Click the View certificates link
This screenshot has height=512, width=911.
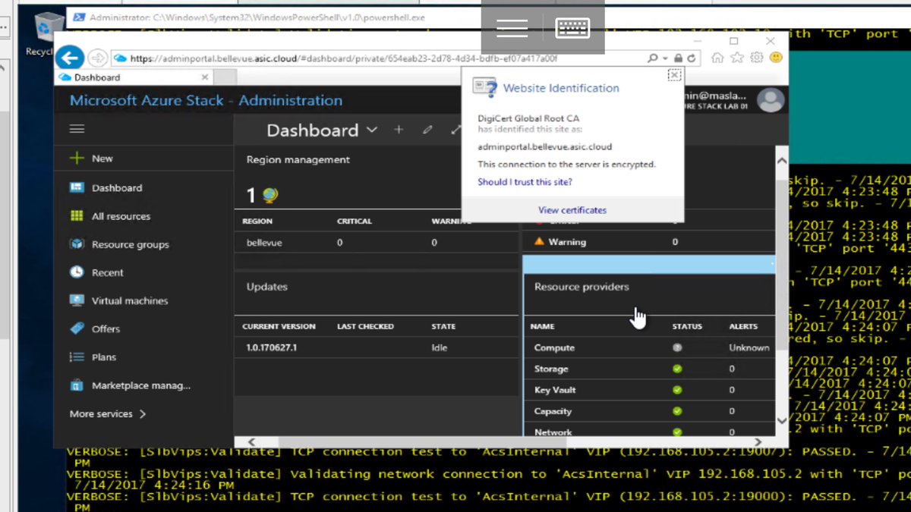click(x=572, y=210)
